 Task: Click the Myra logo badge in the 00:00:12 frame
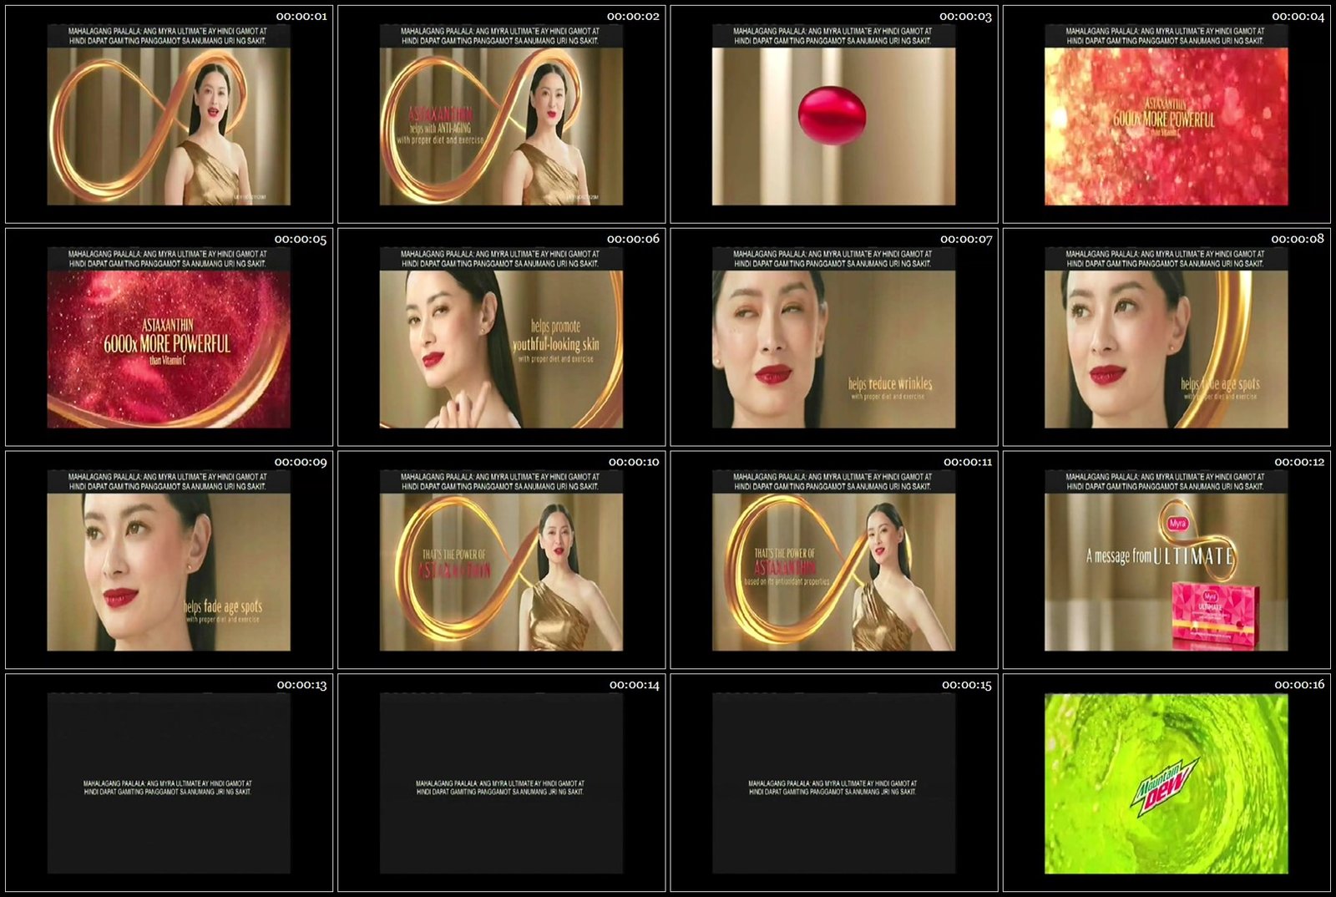(1177, 524)
